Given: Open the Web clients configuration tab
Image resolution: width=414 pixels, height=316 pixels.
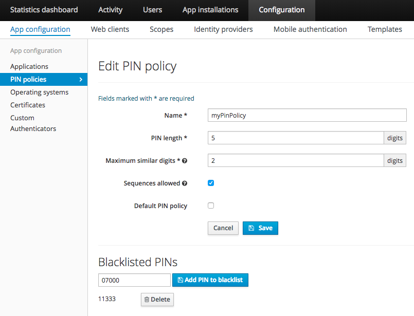Looking at the screenshot, I should pyautogui.click(x=110, y=29).
